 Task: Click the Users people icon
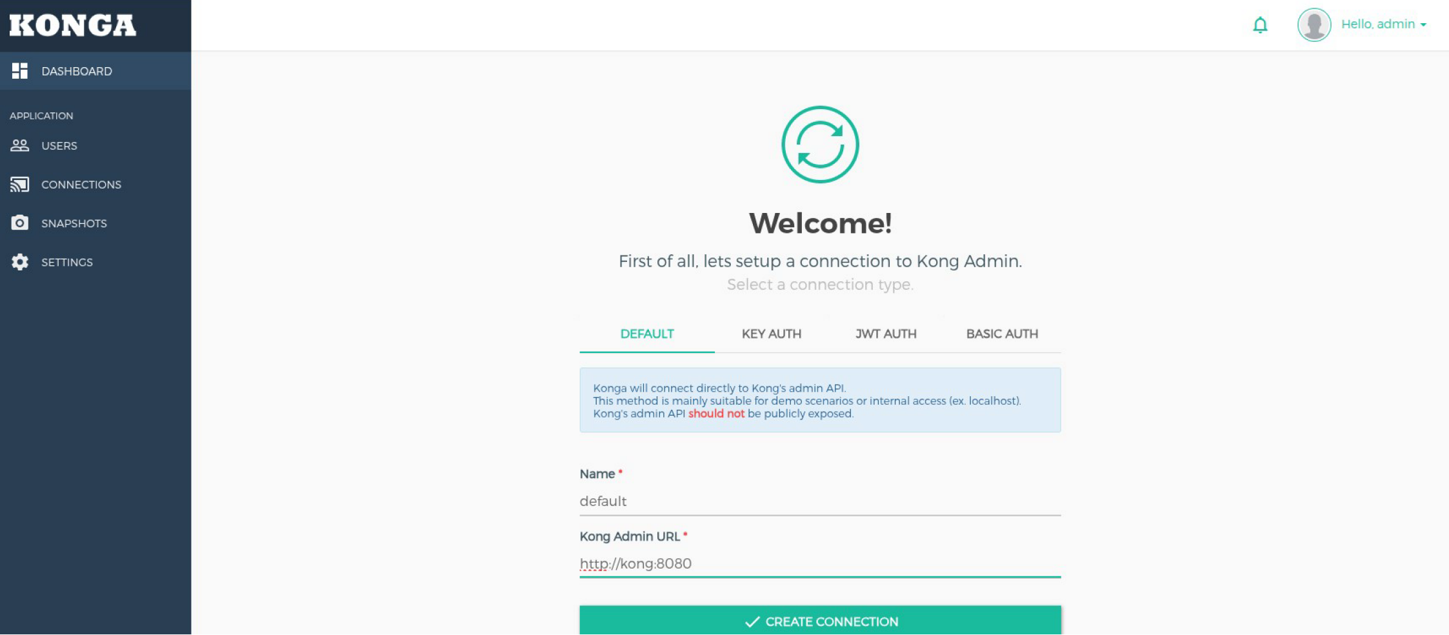[x=20, y=146]
